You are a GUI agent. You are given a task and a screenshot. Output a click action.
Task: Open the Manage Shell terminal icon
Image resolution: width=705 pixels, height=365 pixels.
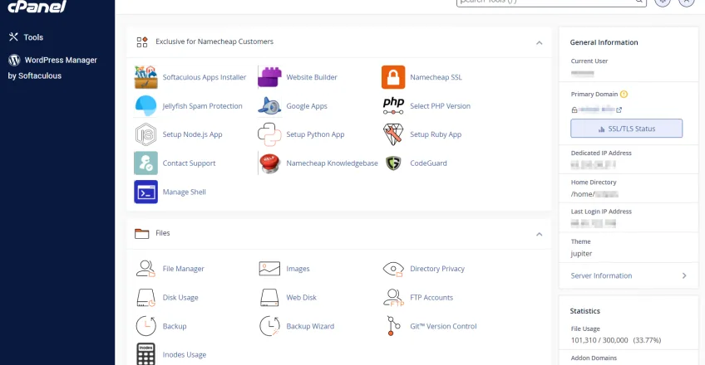145,192
